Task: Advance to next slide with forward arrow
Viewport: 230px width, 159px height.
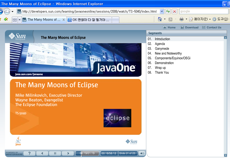Action: (x=68, y=153)
